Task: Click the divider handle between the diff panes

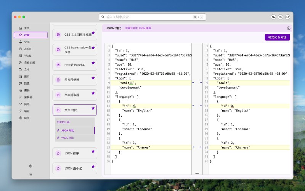Action: tap(197, 172)
